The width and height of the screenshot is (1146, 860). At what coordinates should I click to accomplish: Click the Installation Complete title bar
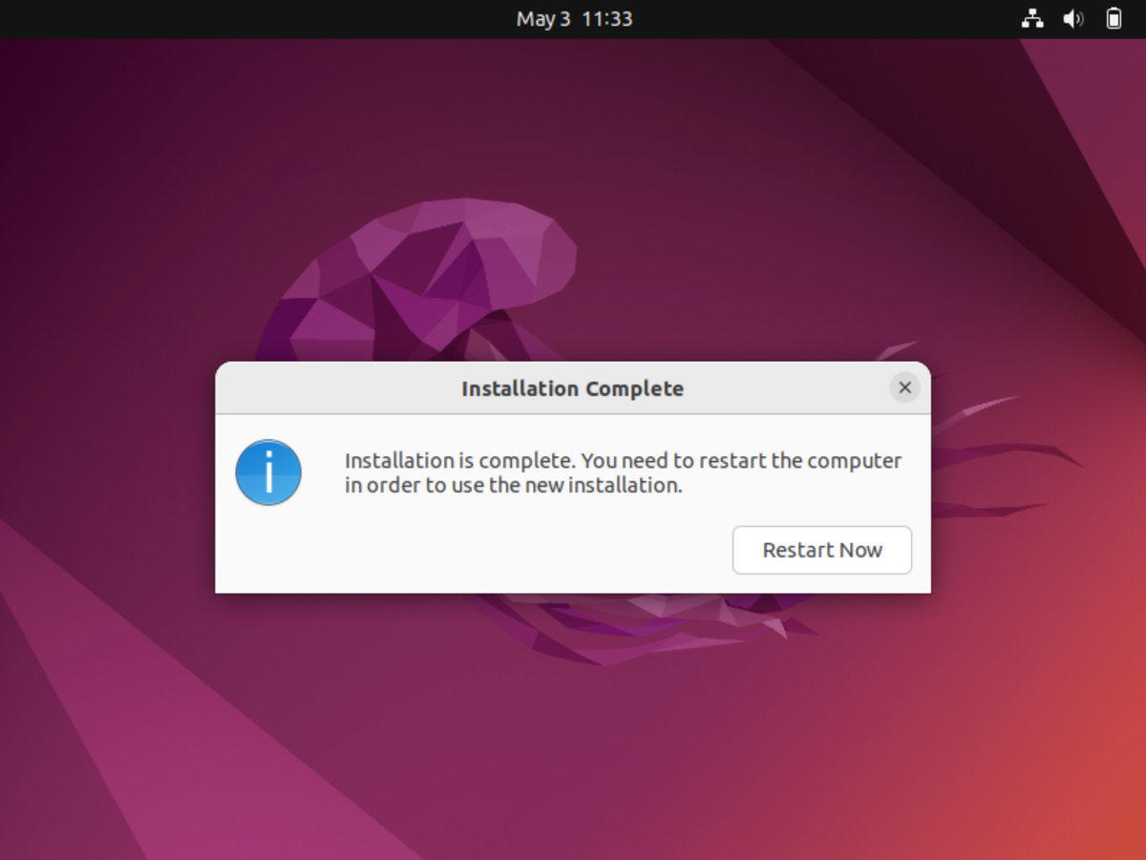coord(573,388)
